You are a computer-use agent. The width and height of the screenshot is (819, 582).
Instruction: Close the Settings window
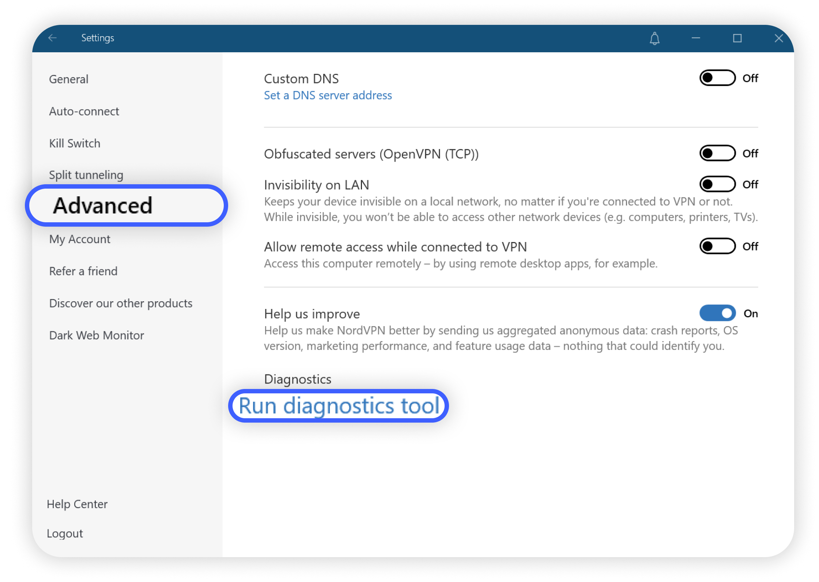pyautogui.click(x=778, y=38)
